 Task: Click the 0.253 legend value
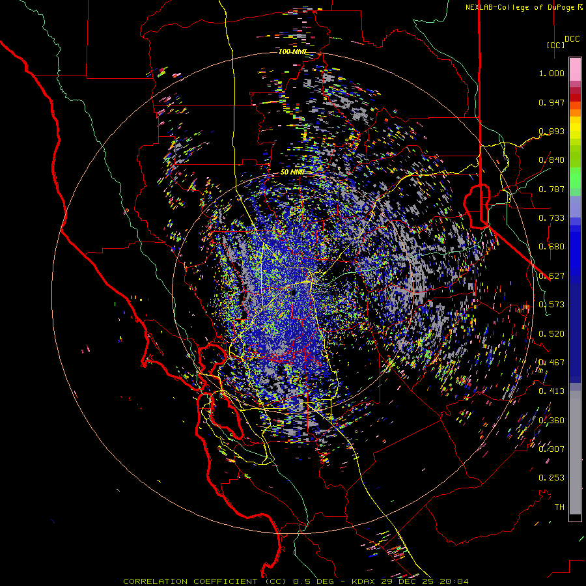(x=551, y=478)
